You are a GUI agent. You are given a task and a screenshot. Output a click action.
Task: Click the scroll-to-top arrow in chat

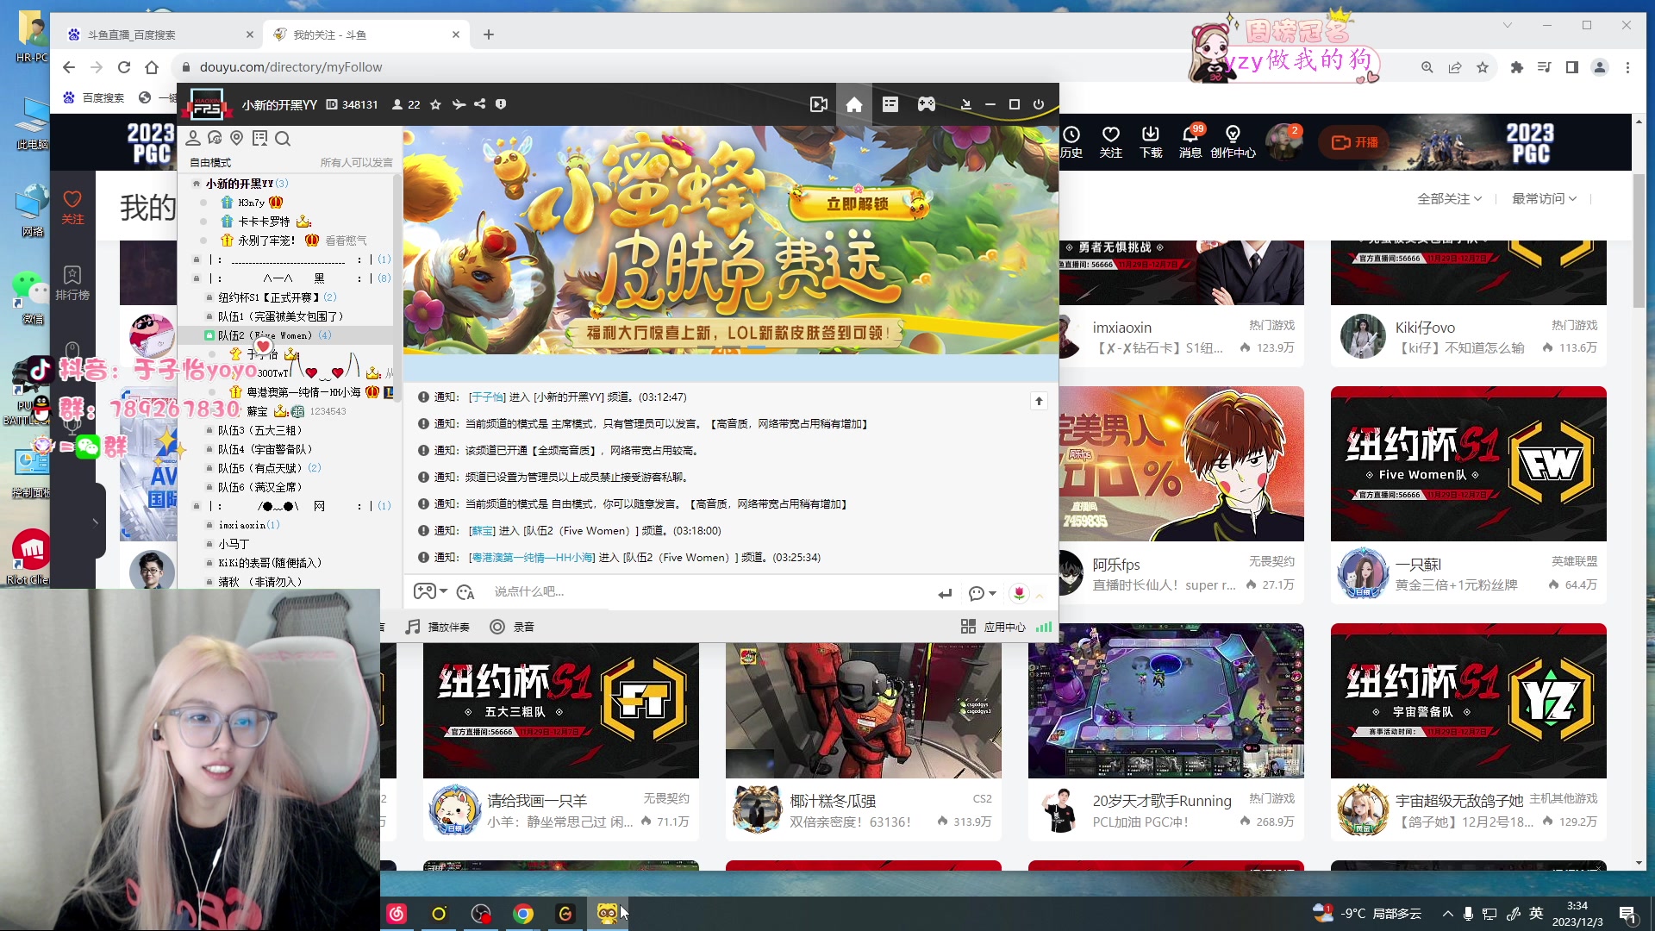(x=1039, y=401)
